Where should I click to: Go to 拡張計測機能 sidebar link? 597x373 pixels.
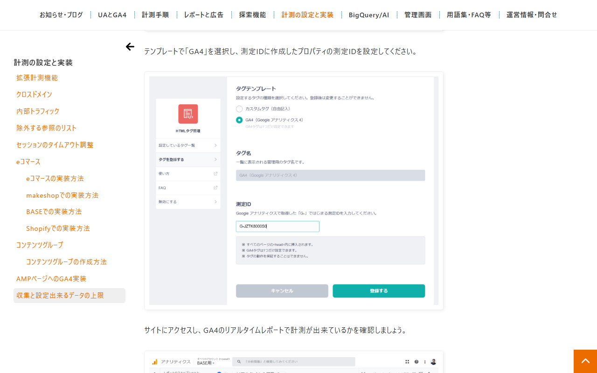tap(37, 78)
